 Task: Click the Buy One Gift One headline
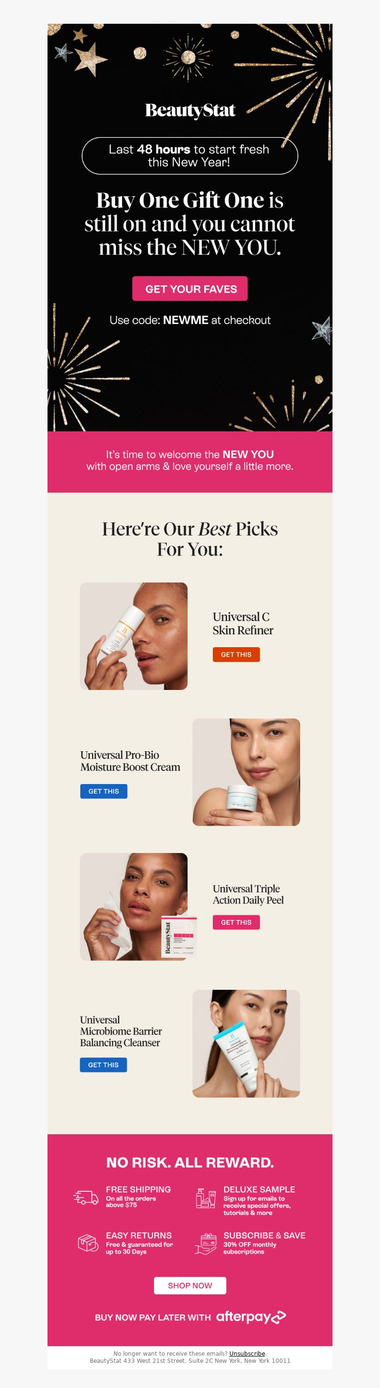(190, 224)
